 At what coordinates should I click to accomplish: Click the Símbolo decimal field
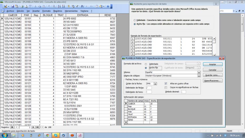(184, 92)
